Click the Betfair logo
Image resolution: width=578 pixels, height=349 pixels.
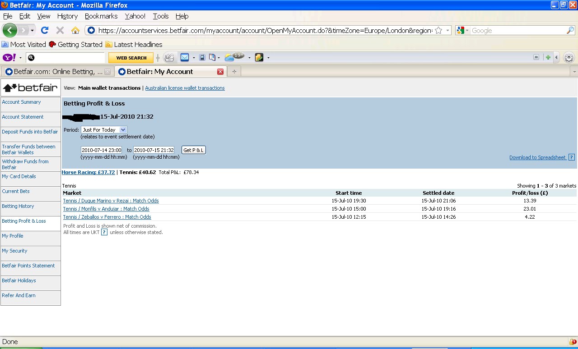click(x=31, y=88)
